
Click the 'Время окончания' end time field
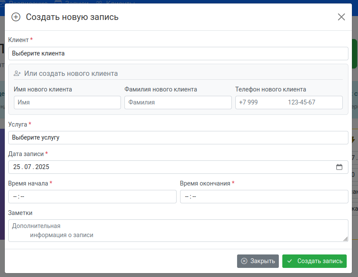pos(264,196)
